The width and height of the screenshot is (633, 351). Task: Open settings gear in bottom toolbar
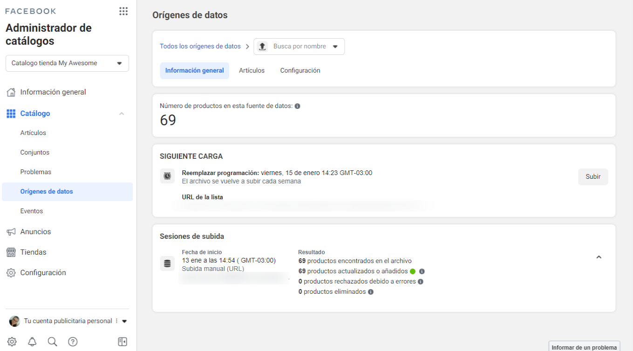(12, 342)
